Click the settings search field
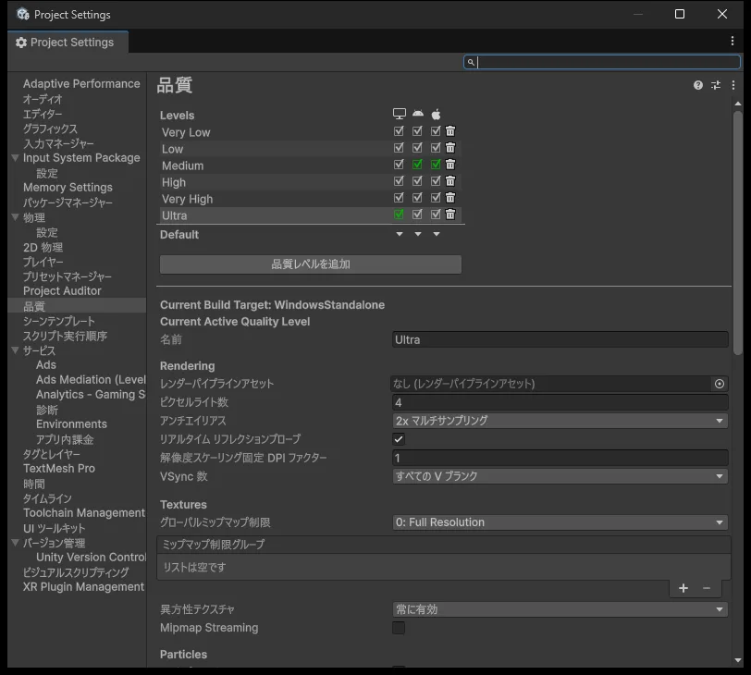This screenshot has height=675, width=751. (x=602, y=62)
